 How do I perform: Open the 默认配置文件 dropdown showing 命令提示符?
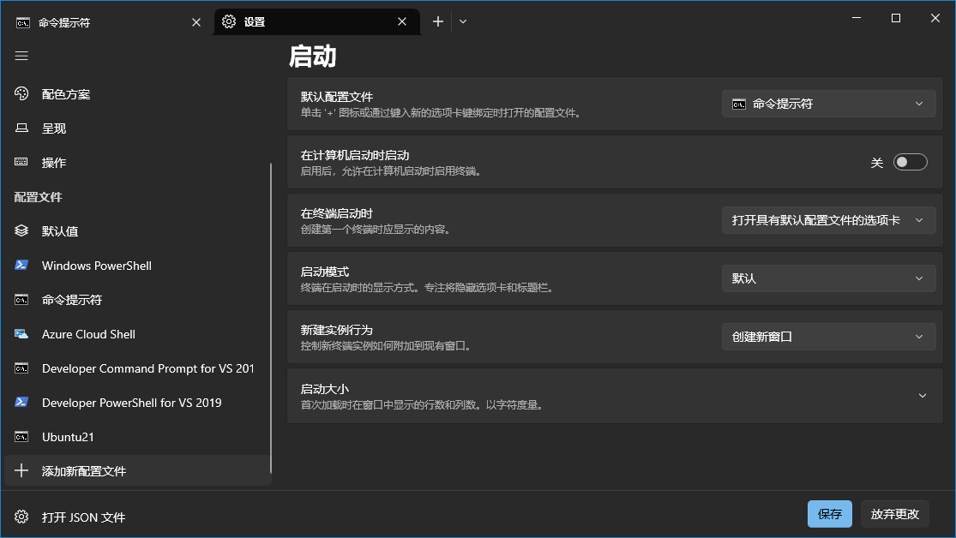(x=828, y=104)
